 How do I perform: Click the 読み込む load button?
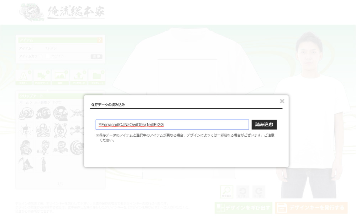click(264, 125)
